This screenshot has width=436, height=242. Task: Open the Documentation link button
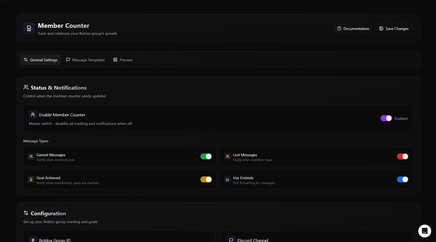click(353, 29)
